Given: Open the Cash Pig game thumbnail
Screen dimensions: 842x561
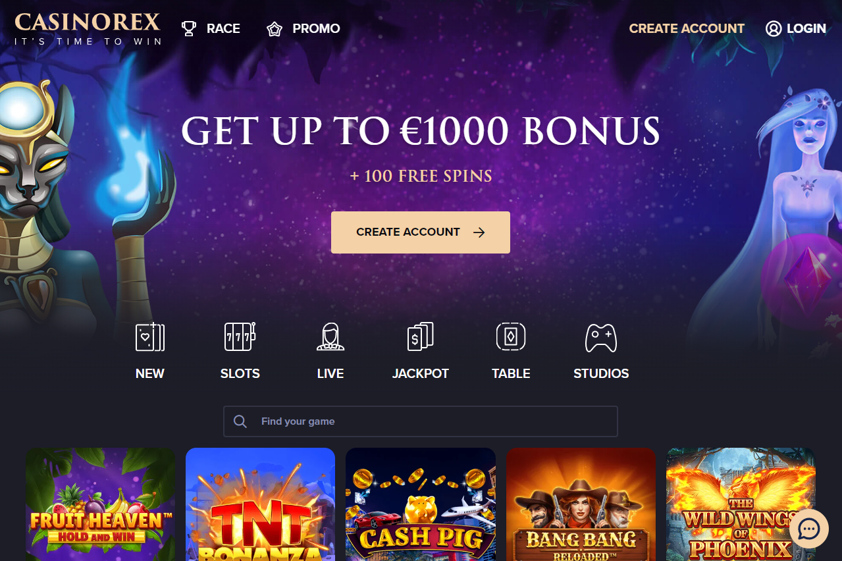Looking at the screenshot, I should click(x=421, y=504).
